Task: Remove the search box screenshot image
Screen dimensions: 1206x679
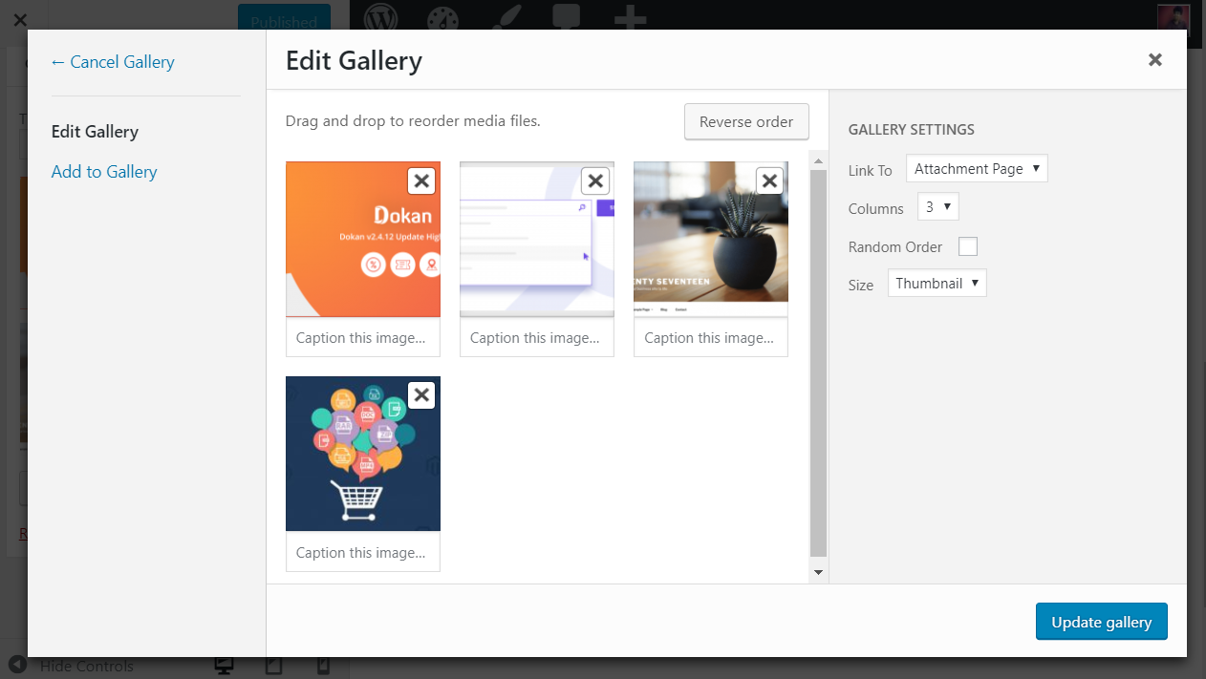Action: pyautogui.click(x=595, y=180)
